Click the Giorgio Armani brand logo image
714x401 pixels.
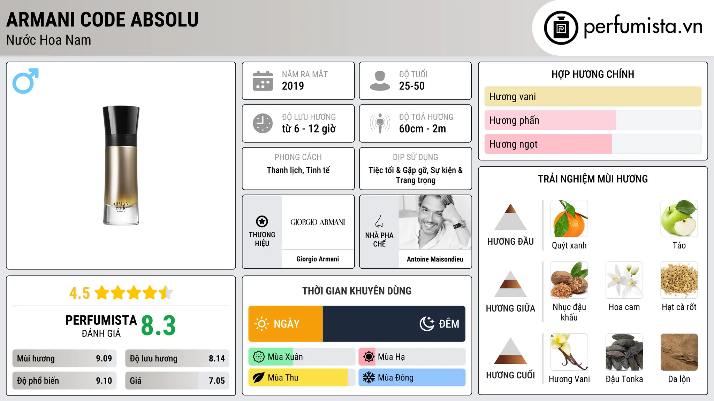pyautogui.click(x=318, y=222)
